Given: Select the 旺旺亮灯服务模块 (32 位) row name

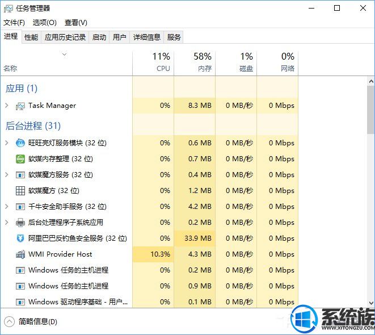Looking at the screenshot, I should pyautogui.click(x=67, y=143).
